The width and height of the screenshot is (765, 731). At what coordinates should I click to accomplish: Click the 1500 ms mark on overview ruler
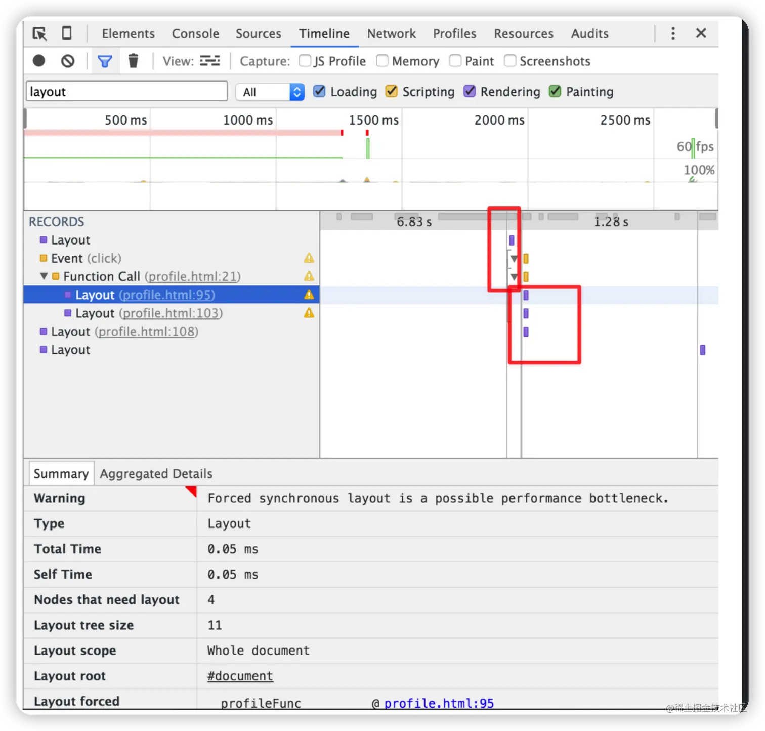click(373, 120)
